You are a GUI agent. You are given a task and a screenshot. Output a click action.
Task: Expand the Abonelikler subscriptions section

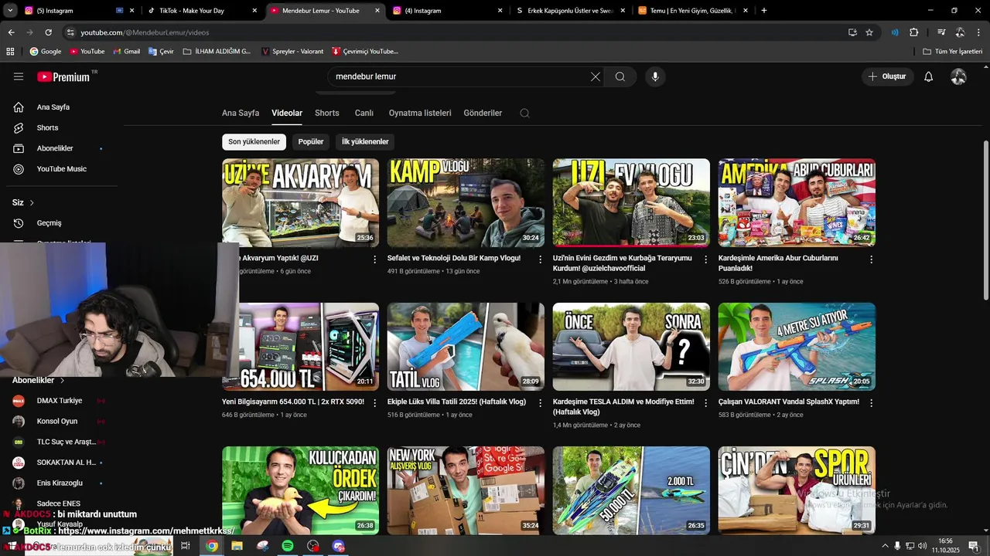(39, 381)
